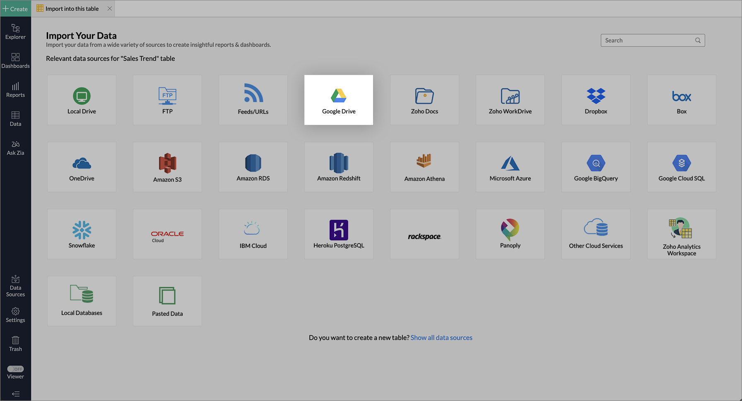Toggle the Viewer mode switch
Image resolution: width=742 pixels, height=401 pixels.
click(x=15, y=369)
